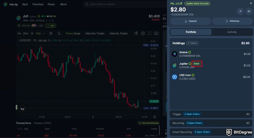
Task: Switch to the Activity tab
Action: 232,32
